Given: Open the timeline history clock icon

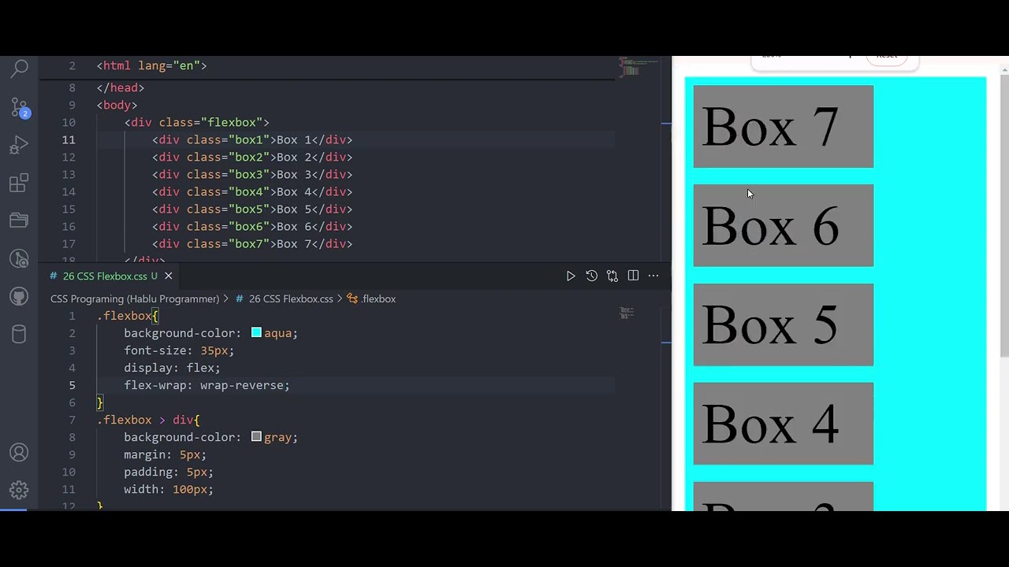Looking at the screenshot, I should pos(591,276).
